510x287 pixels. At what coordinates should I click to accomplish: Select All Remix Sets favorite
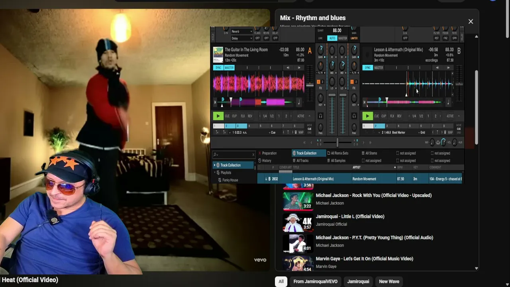coord(337,153)
